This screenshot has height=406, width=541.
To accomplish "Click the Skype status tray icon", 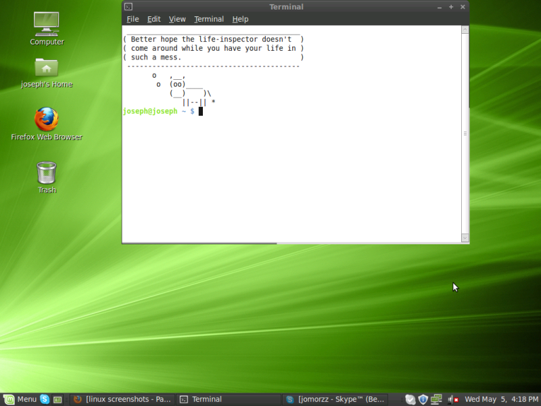I will coord(410,399).
